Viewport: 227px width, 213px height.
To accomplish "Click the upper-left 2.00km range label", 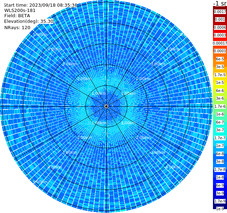I will pyautogui.click(x=85, y=79).
